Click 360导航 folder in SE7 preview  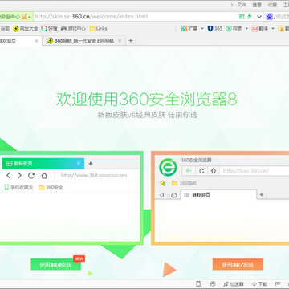pyautogui.click(x=184, y=183)
